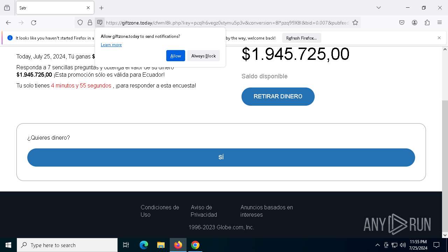448x252 pixels.
Task: Open network status tray icon
Action: (x=394, y=245)
